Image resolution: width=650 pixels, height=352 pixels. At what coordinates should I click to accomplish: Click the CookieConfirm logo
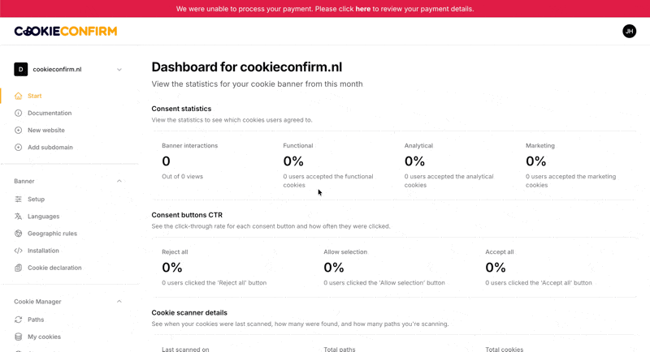(x=66, y=31)
